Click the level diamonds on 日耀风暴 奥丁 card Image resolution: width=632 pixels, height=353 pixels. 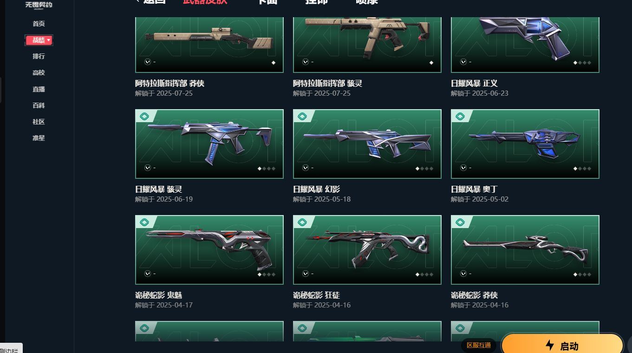582,169
